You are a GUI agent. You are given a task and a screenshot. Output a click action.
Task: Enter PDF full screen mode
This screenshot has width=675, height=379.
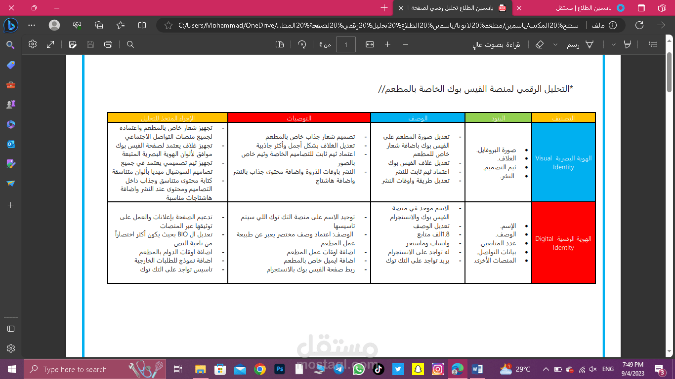pos(50,44)
